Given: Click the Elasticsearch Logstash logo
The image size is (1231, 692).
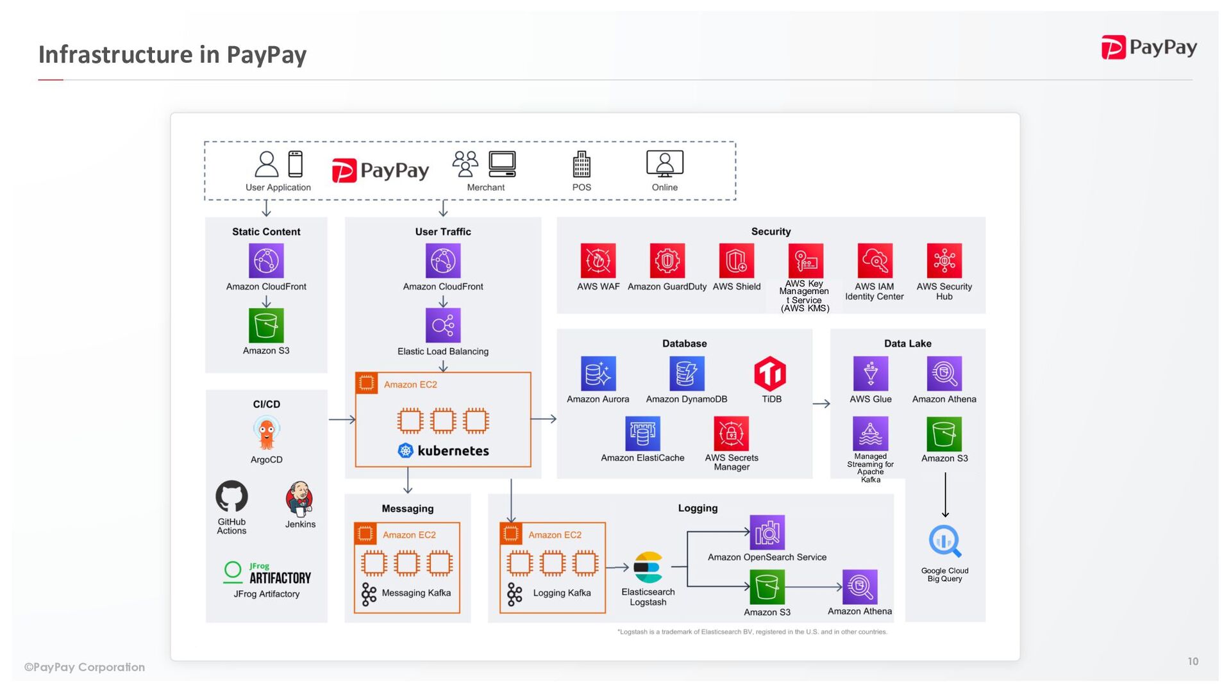Looking at the screenshot, I should pos(648,567).
